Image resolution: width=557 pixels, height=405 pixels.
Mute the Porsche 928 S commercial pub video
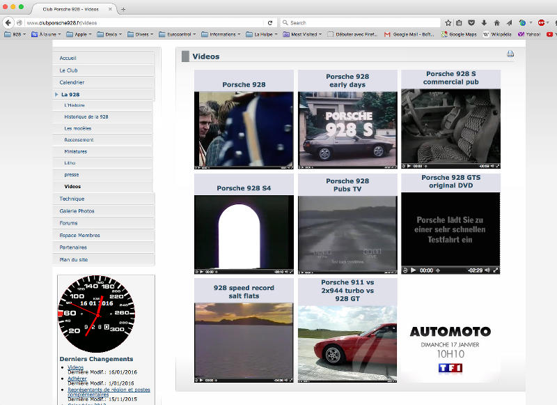coord(493,166)
